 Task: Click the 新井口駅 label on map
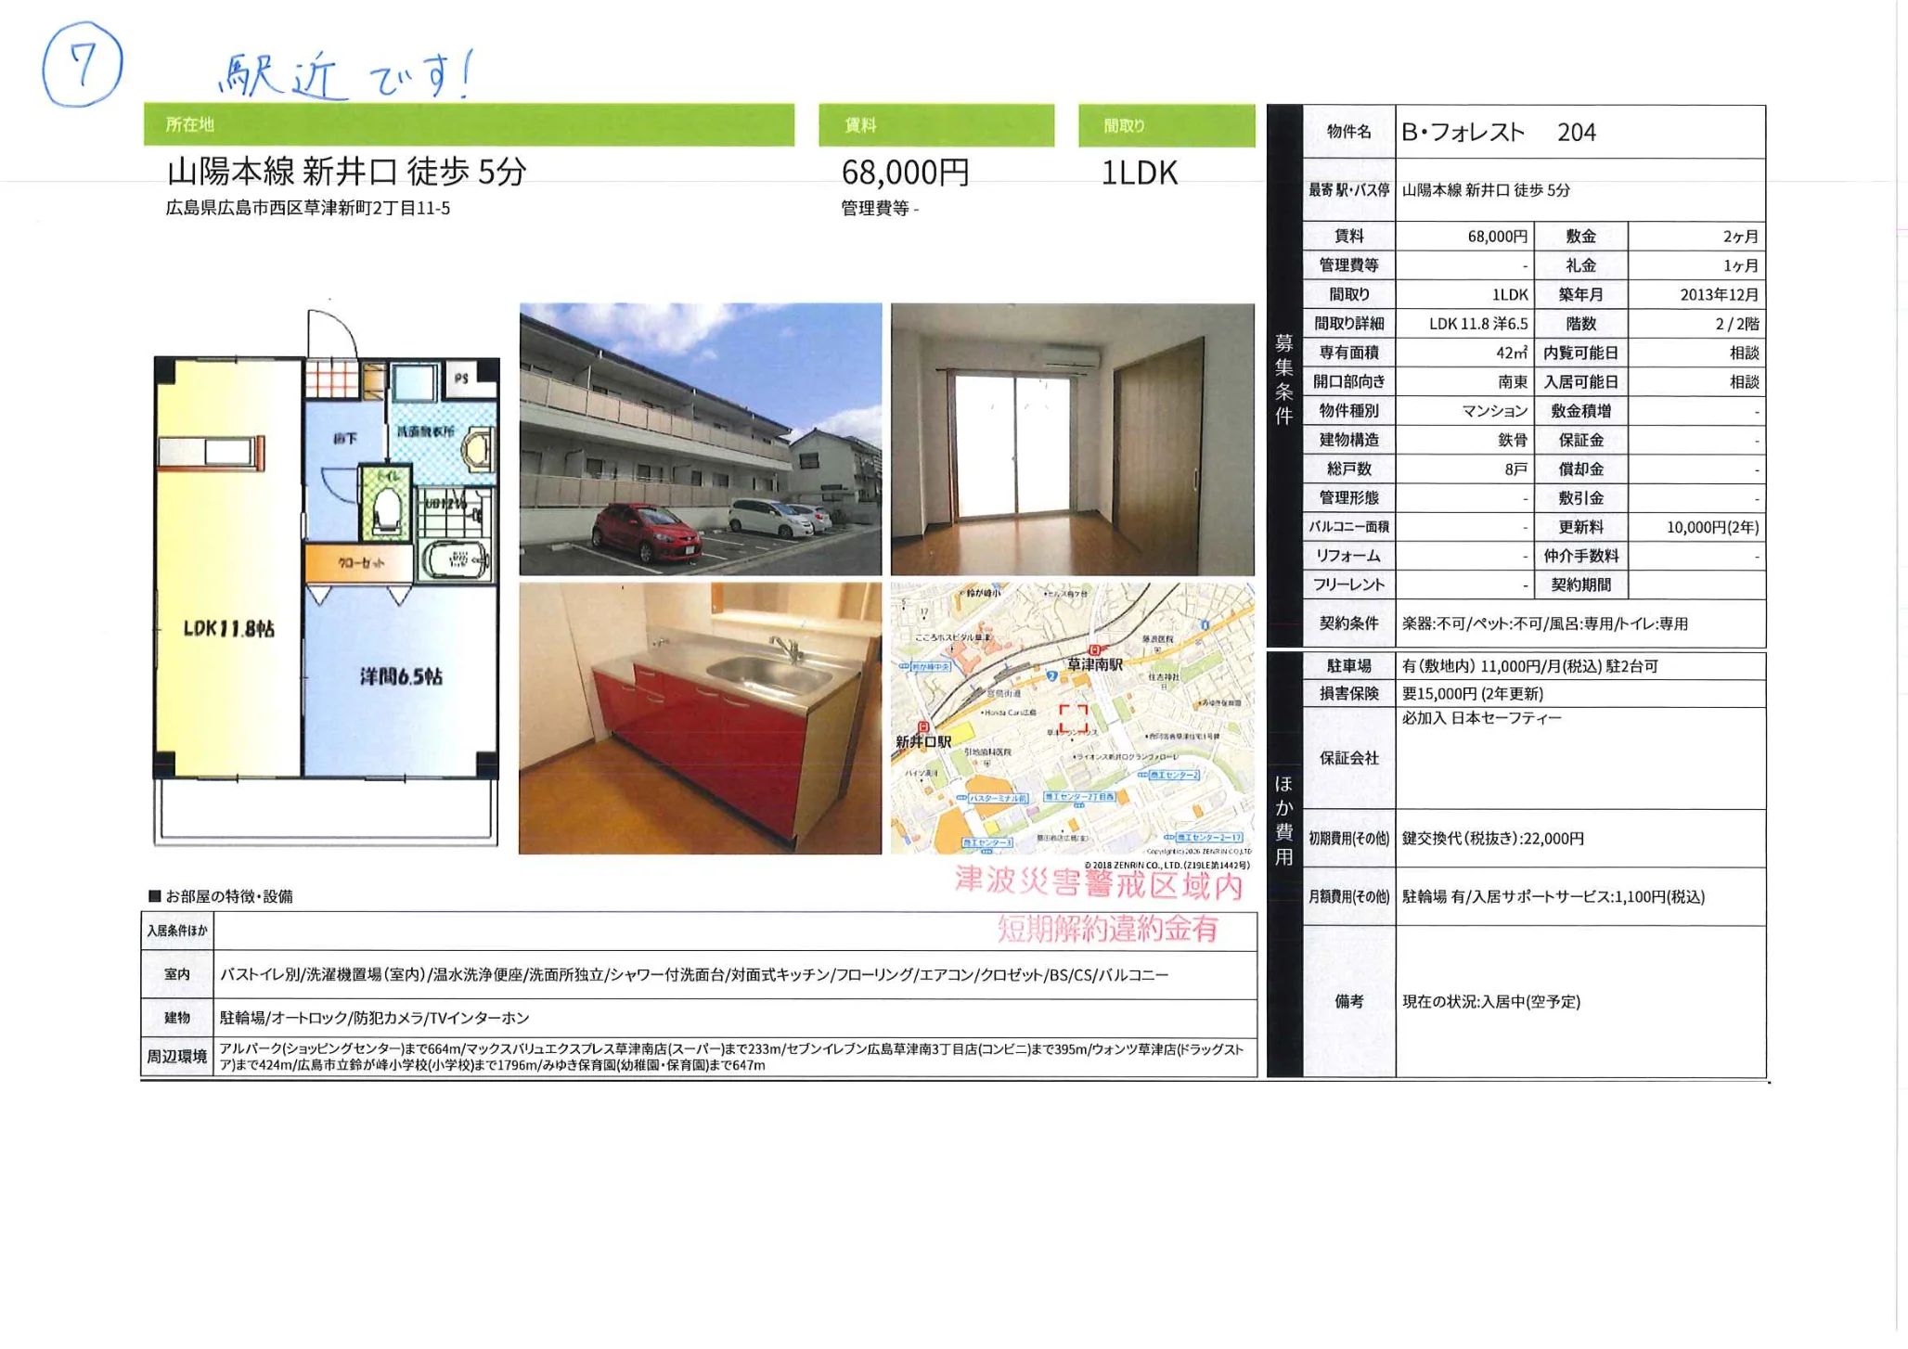click(x=923, y=741)
